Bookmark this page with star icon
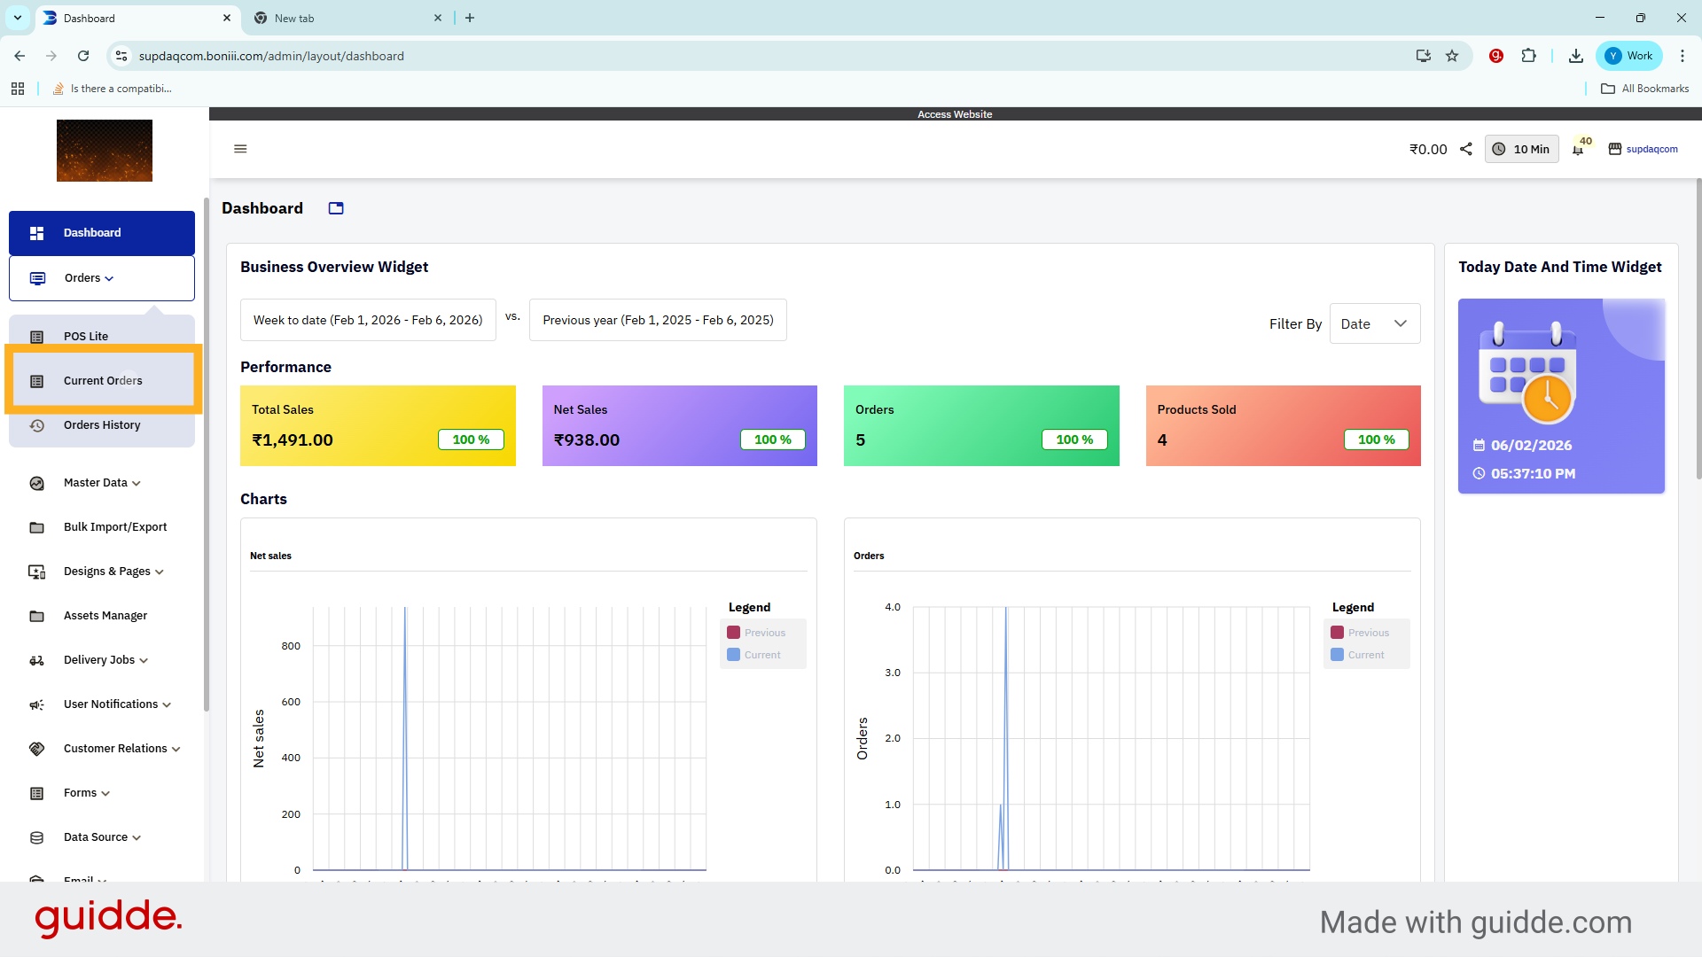The height and width of the screenshot is (957, 1702). pos(1452,56)
